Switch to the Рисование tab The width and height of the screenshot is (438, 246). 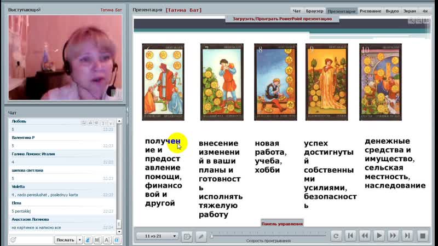(371, 11)
